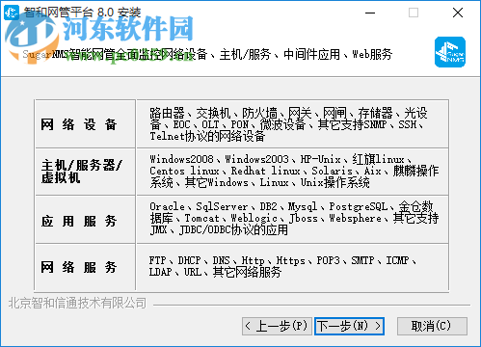Click the Oracle, SqlServer database description
481x347 pixels.
[x=294, y=219]
